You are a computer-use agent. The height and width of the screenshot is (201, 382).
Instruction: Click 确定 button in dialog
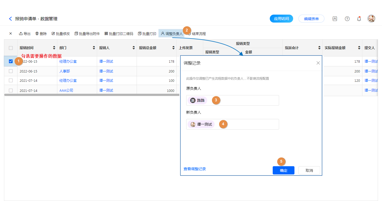[x=283, y=170]
